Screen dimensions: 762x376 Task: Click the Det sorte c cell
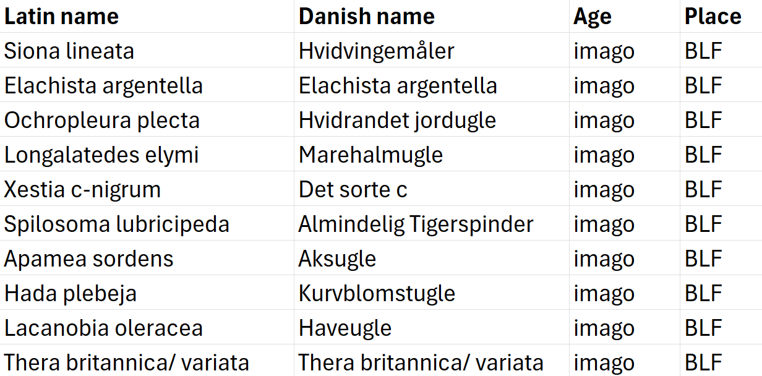432,189
